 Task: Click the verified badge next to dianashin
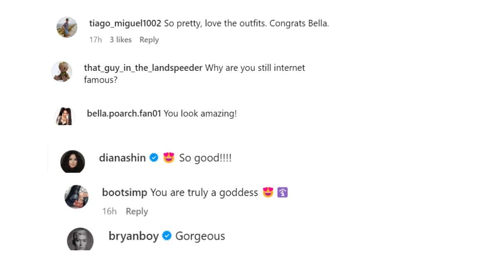click(x=154, y=157)
